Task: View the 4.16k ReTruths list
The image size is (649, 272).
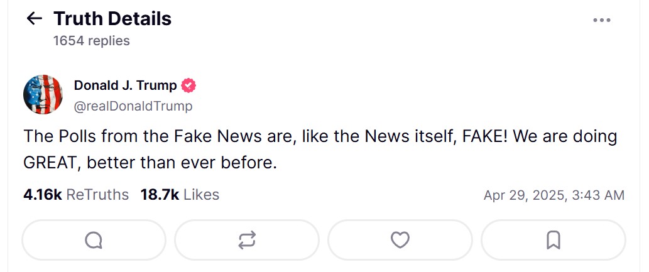Action: 75,195
